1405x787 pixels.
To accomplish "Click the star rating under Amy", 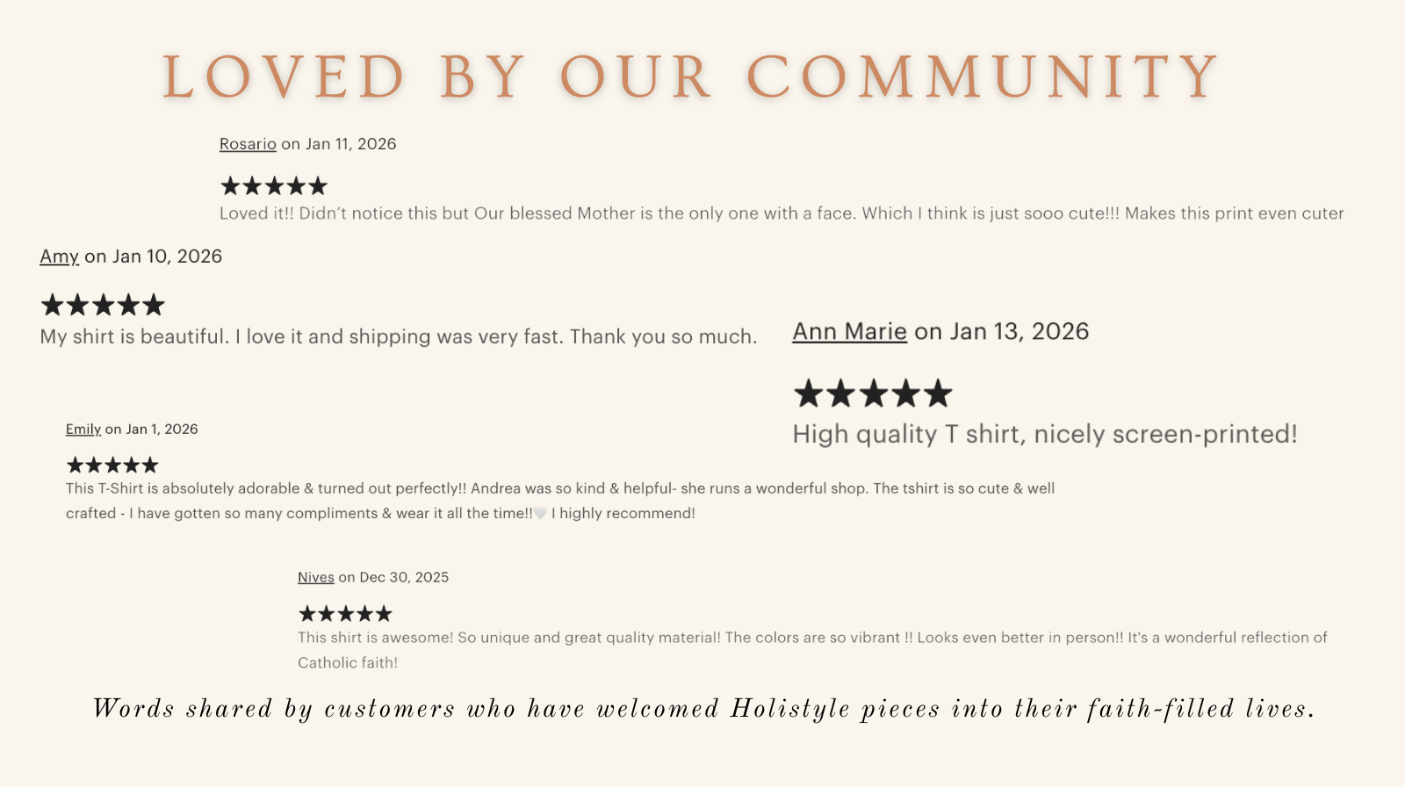I will (103, 306).
